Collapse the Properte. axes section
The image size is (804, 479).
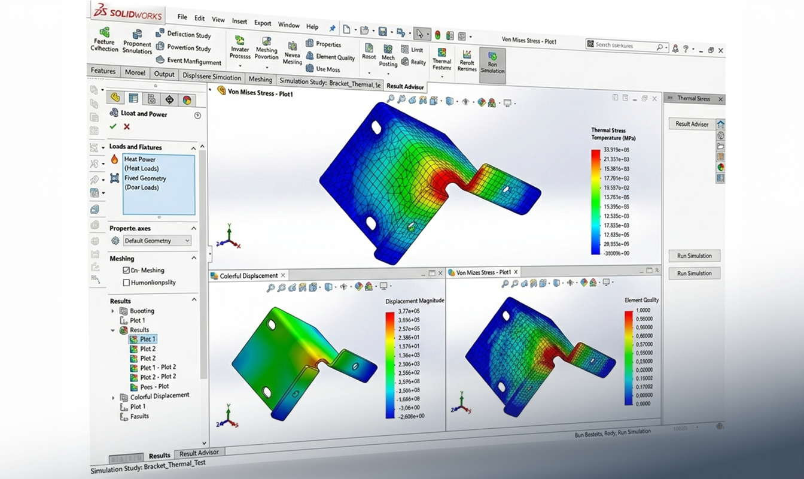(x=193, y=229)
